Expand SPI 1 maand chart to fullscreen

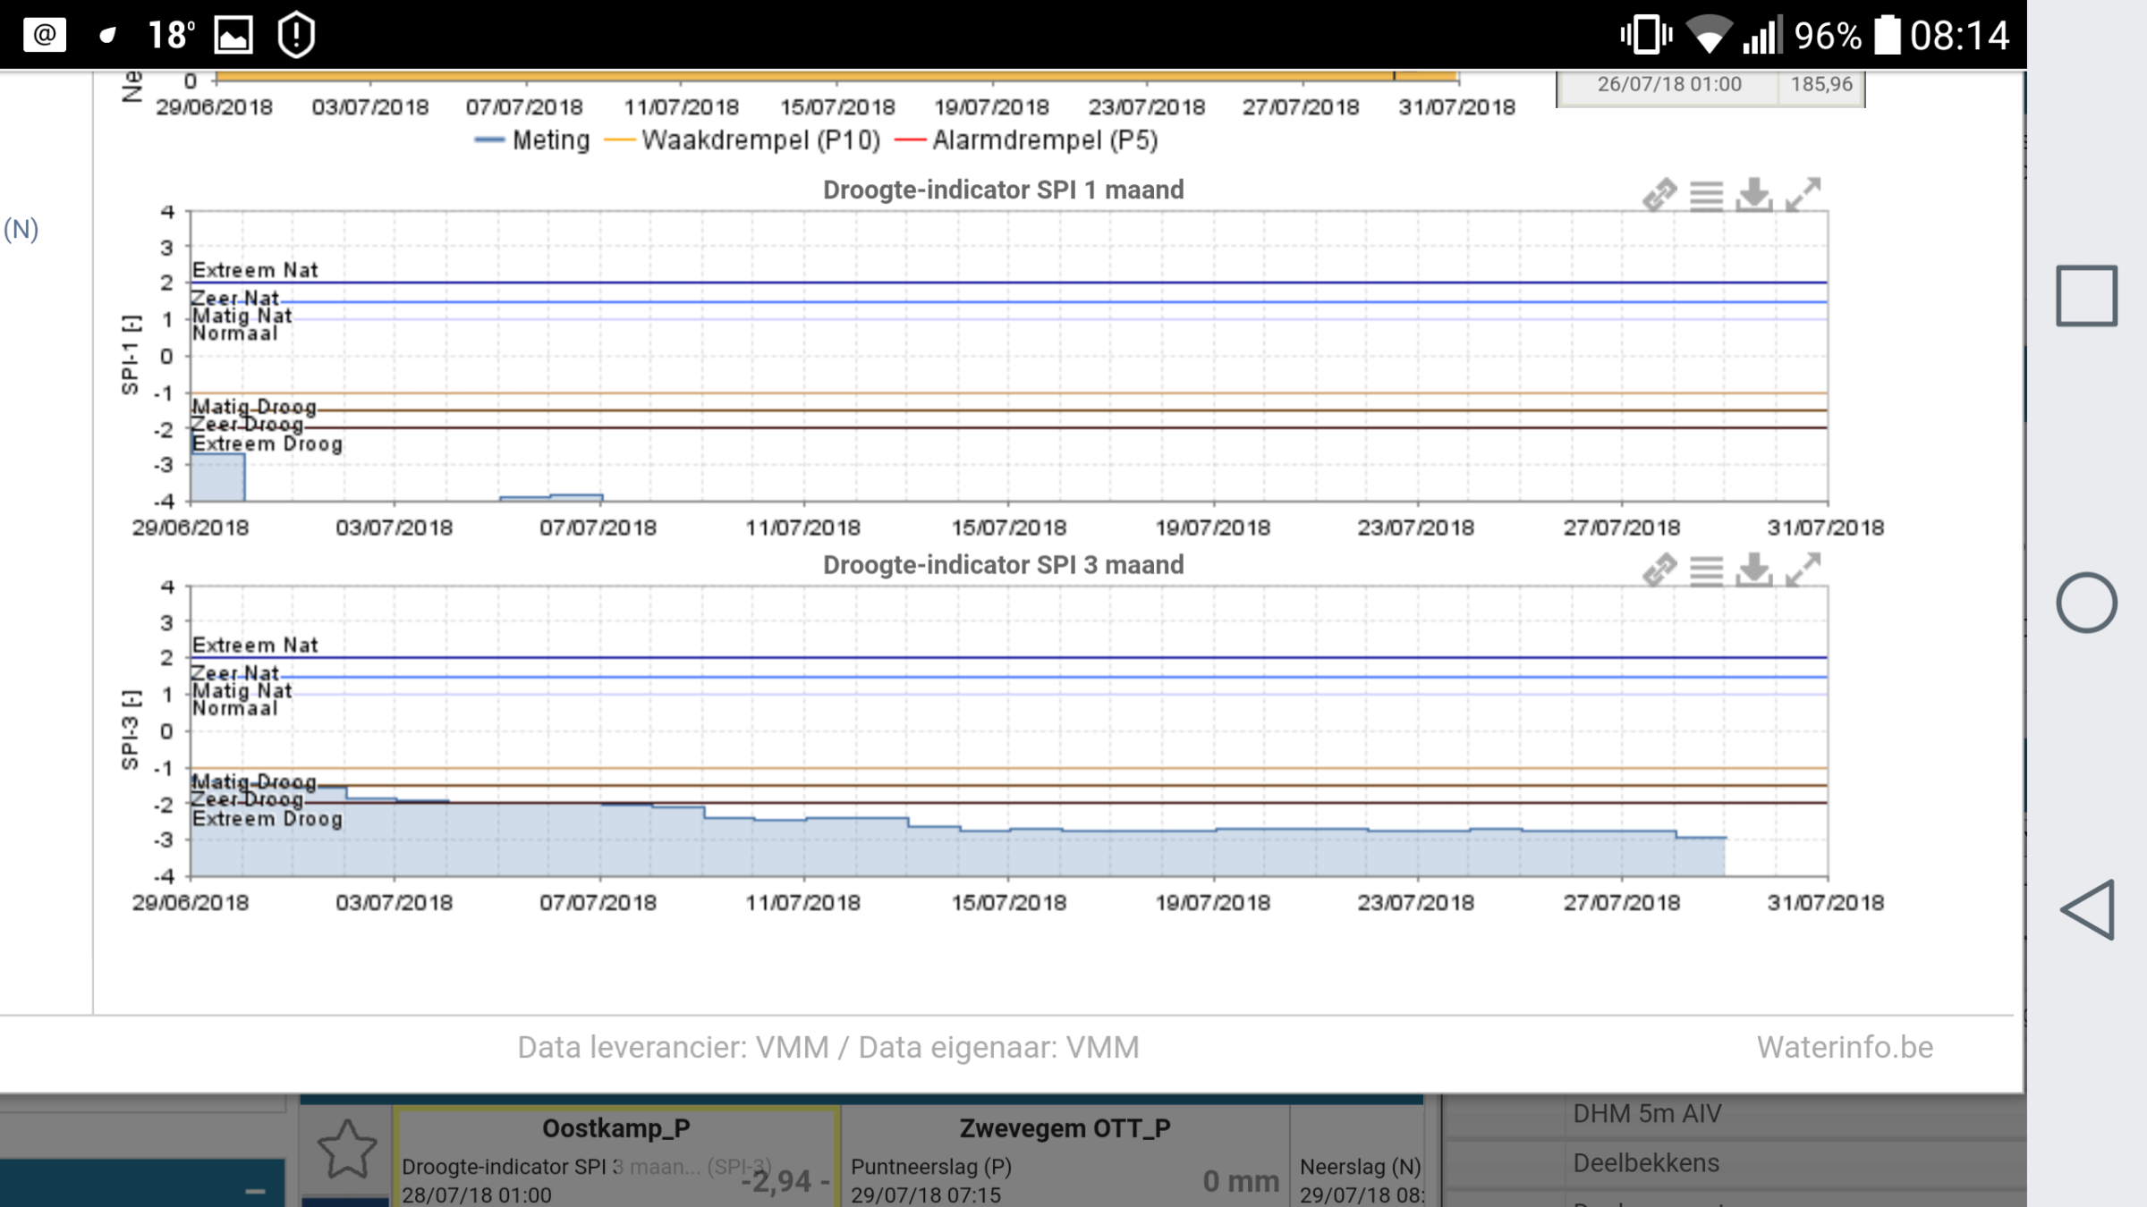click(x=1803, y=194)
